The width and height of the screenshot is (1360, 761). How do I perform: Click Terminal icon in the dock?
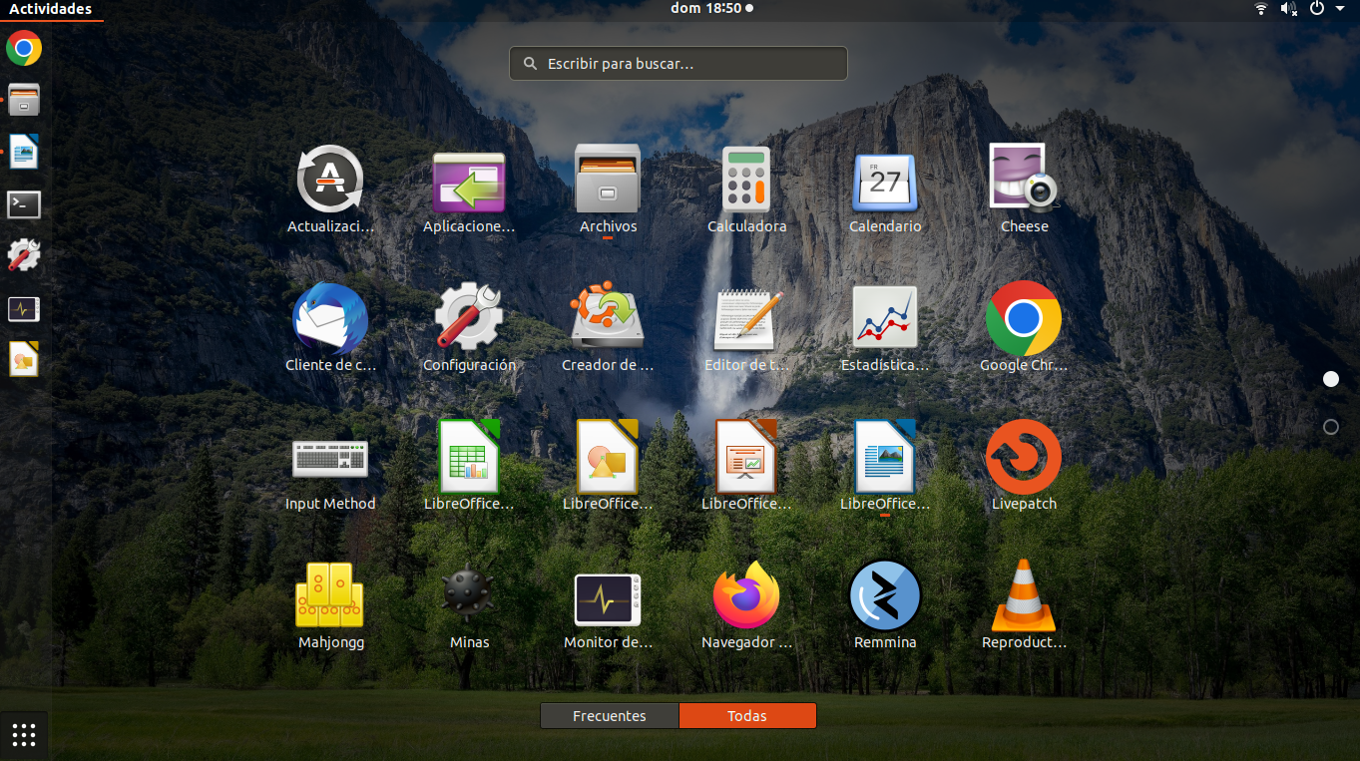tap(24, 204)
